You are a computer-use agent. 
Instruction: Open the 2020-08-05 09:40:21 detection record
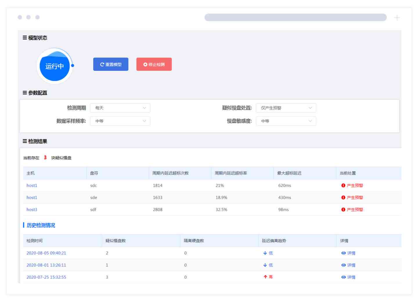pos(46,253)
